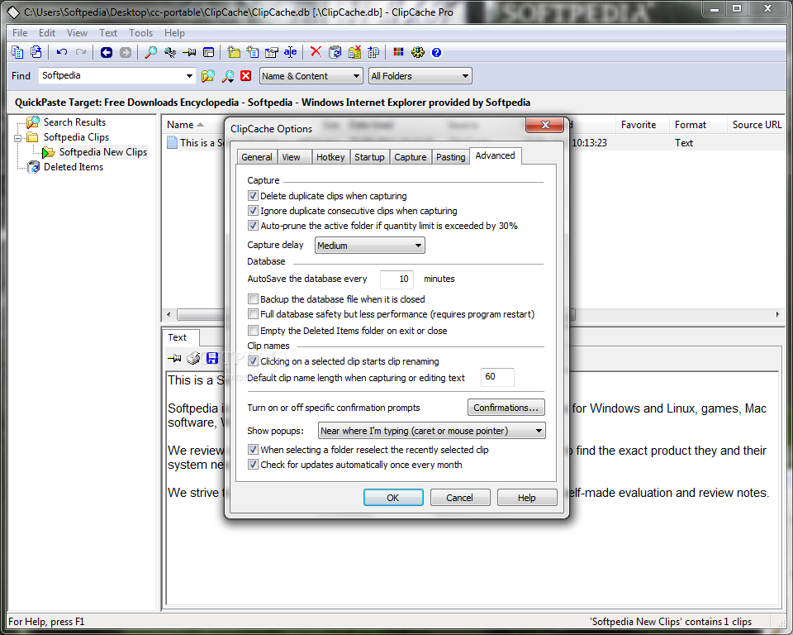
Task: Click the recycle bin restore icon
Action: 335,52
